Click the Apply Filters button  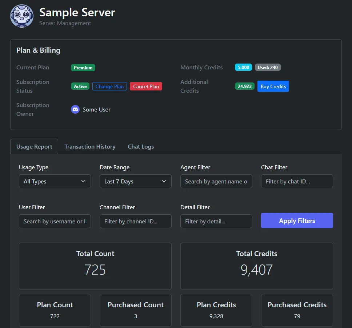tap(297, 220)
